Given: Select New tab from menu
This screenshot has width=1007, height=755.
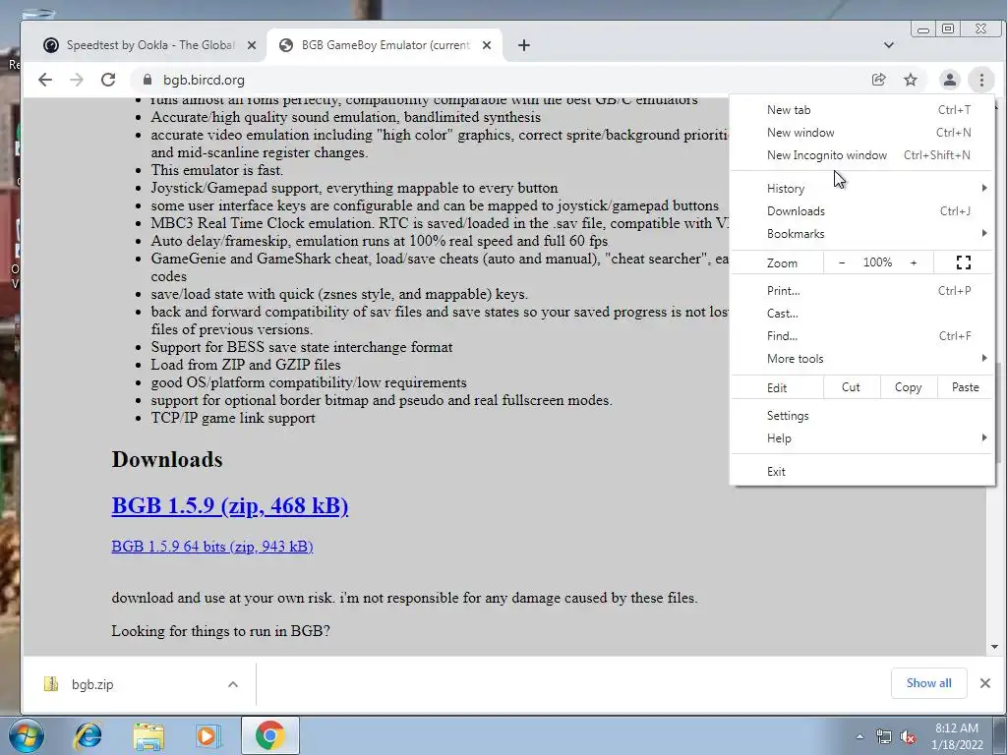Looking at the screenshot, I should [861, 110].
